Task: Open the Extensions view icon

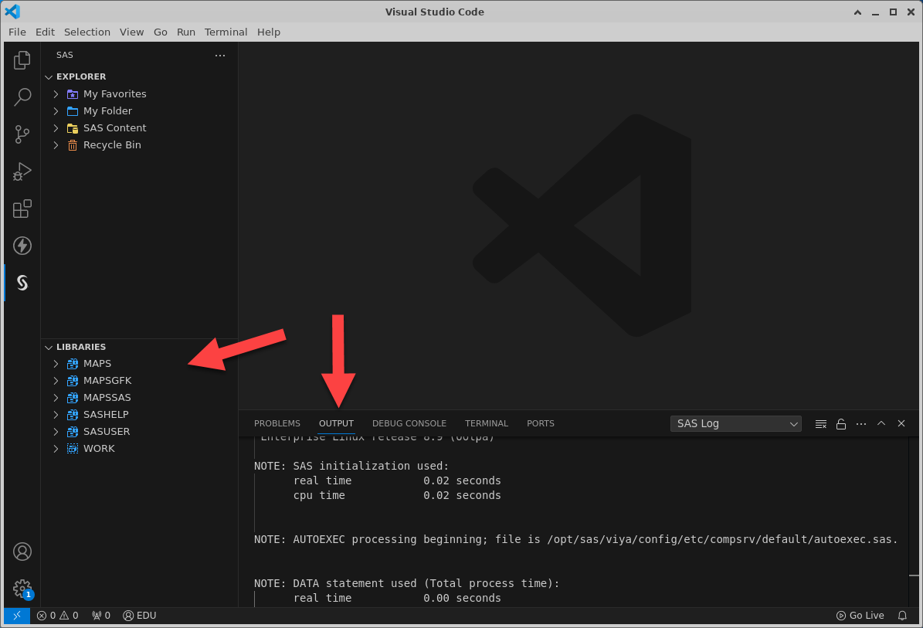Action: pyautogui.click(x=22, y=209)
